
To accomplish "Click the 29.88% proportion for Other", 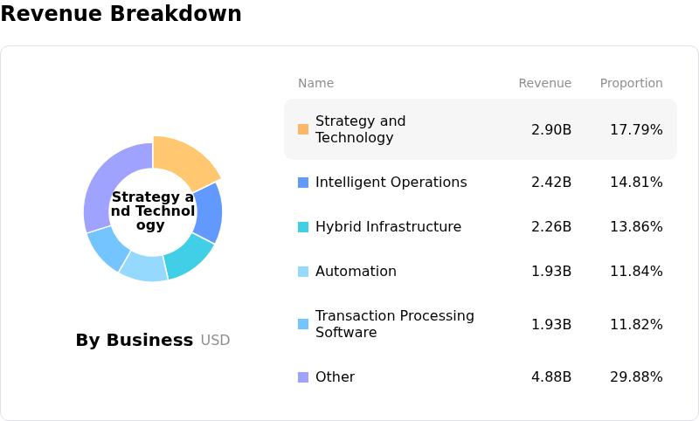I will 636,377.
